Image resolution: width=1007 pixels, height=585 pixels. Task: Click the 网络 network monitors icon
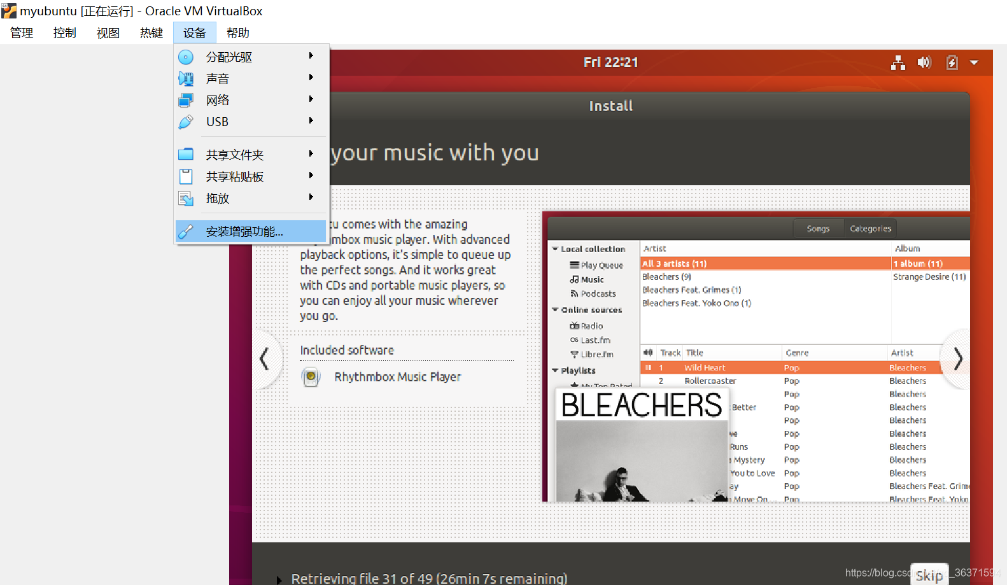click(186, 101)
